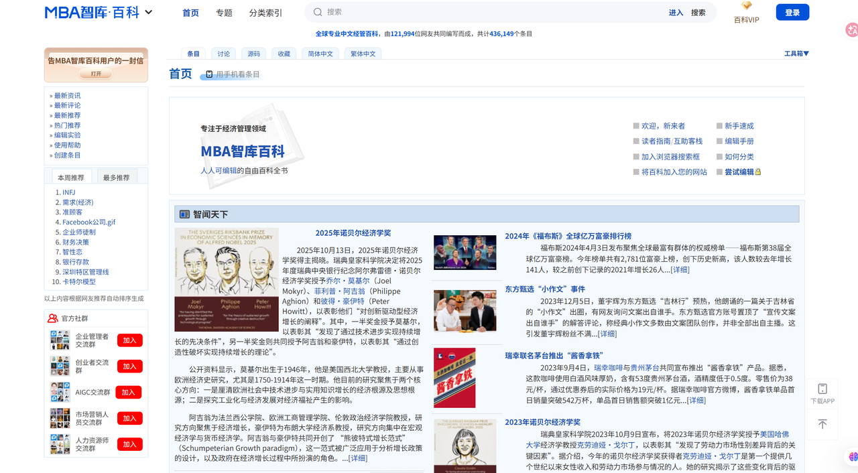The width and height of the screenshot is (858, 473).
Task: Select the 条目 tab
Action: (x=193, y=54)
